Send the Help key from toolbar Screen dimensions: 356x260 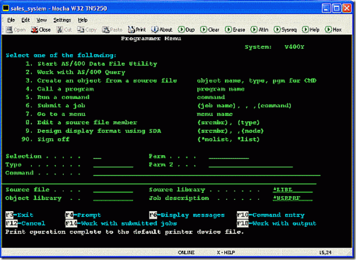(311, 30)
